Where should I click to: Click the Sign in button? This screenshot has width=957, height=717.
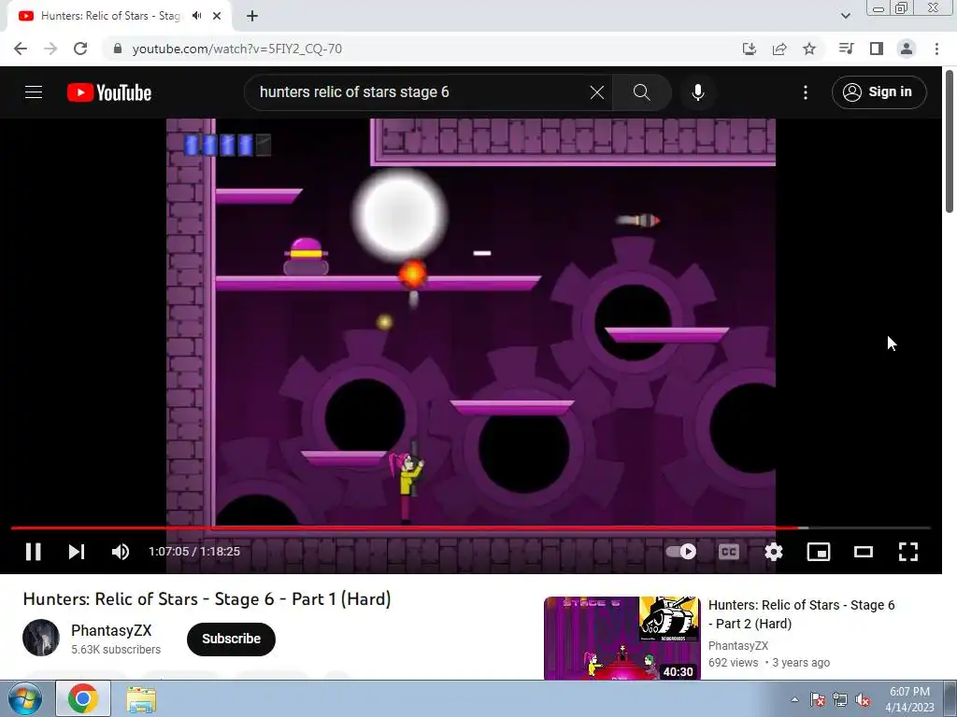[878, 92]
